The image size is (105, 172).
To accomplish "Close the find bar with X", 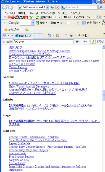I will click(x=4, y=42).
